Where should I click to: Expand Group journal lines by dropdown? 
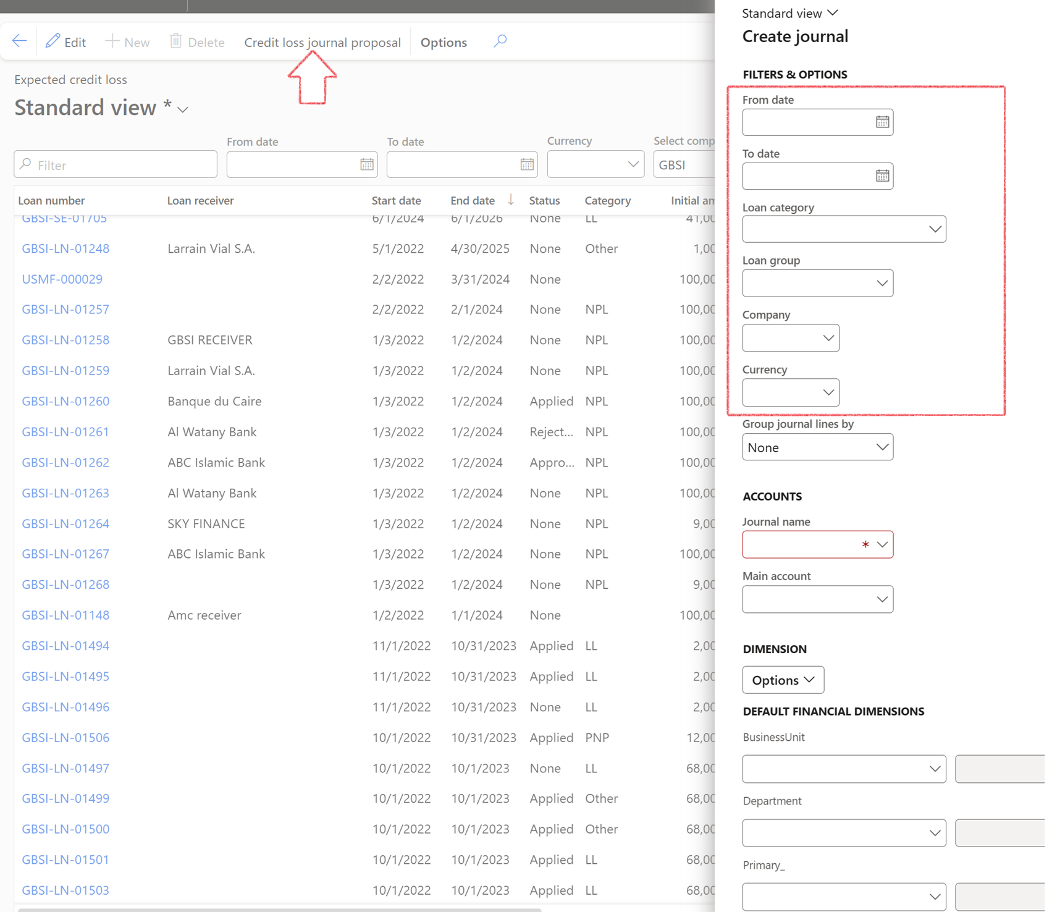[x=881, y=447]
